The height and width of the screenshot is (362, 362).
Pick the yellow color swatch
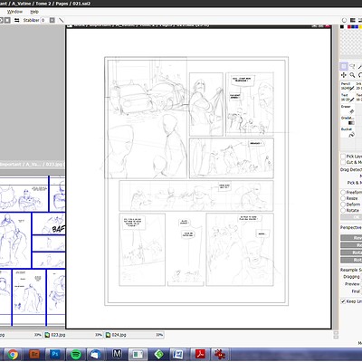click(360, 27)
